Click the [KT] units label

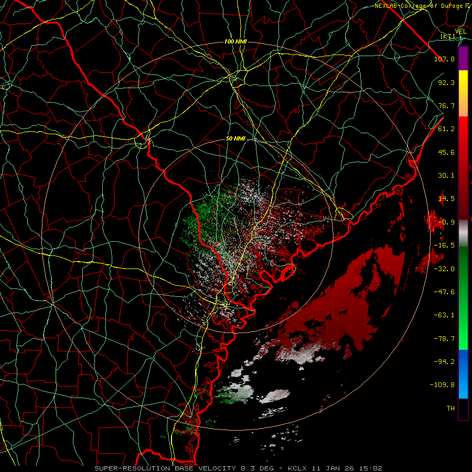(448, 36)
